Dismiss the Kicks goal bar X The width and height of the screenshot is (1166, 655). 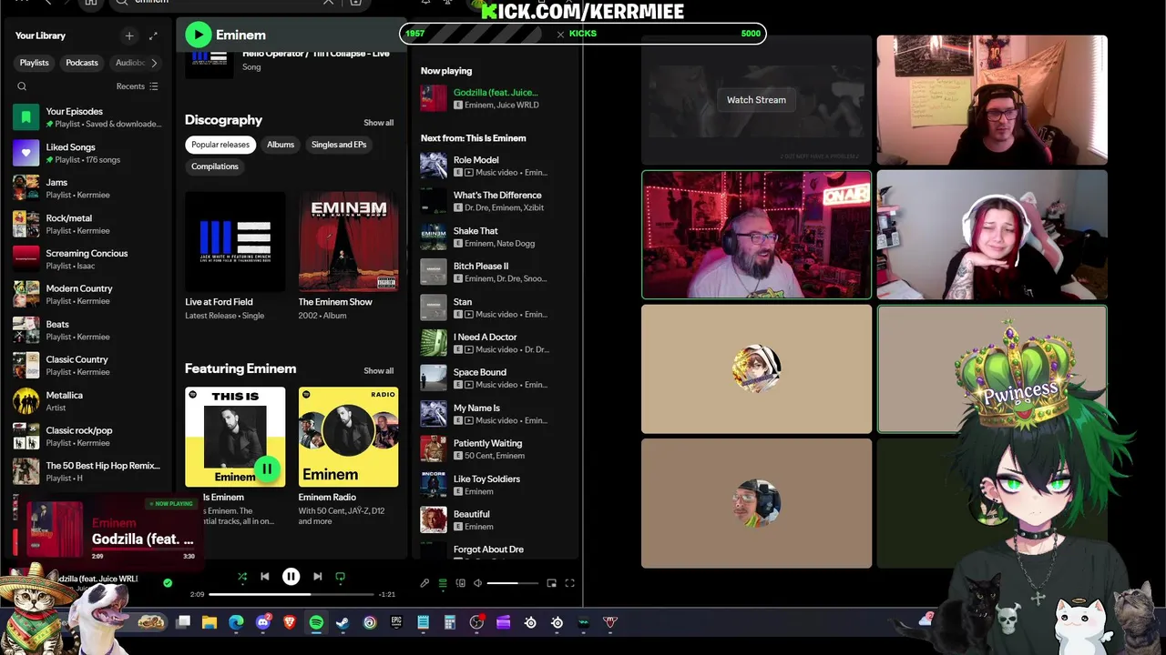pos(560,34)
